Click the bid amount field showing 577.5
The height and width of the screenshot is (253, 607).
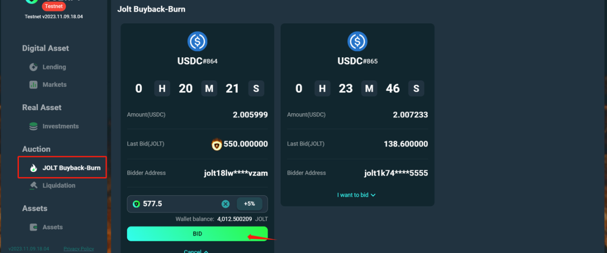click(x=198, y=204)
